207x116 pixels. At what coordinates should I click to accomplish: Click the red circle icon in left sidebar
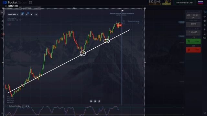point(4,34)
